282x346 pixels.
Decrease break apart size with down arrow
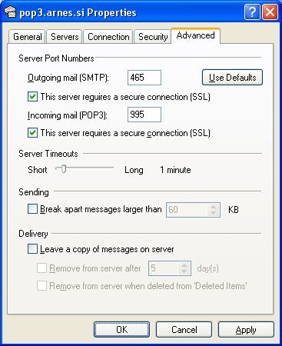click(213, 213)
